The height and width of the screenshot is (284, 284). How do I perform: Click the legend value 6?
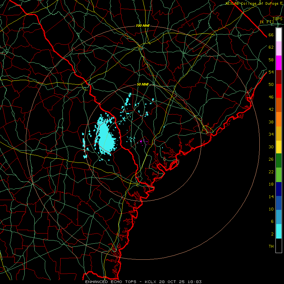tap(272, 221)
